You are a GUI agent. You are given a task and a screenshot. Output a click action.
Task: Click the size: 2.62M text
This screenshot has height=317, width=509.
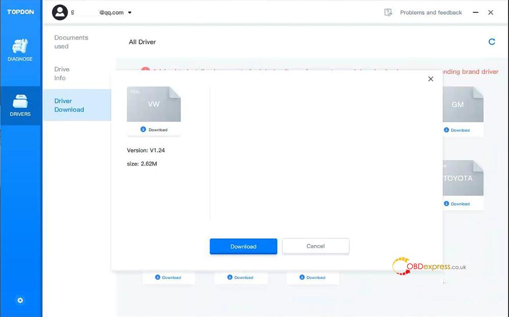click(142, 164)
